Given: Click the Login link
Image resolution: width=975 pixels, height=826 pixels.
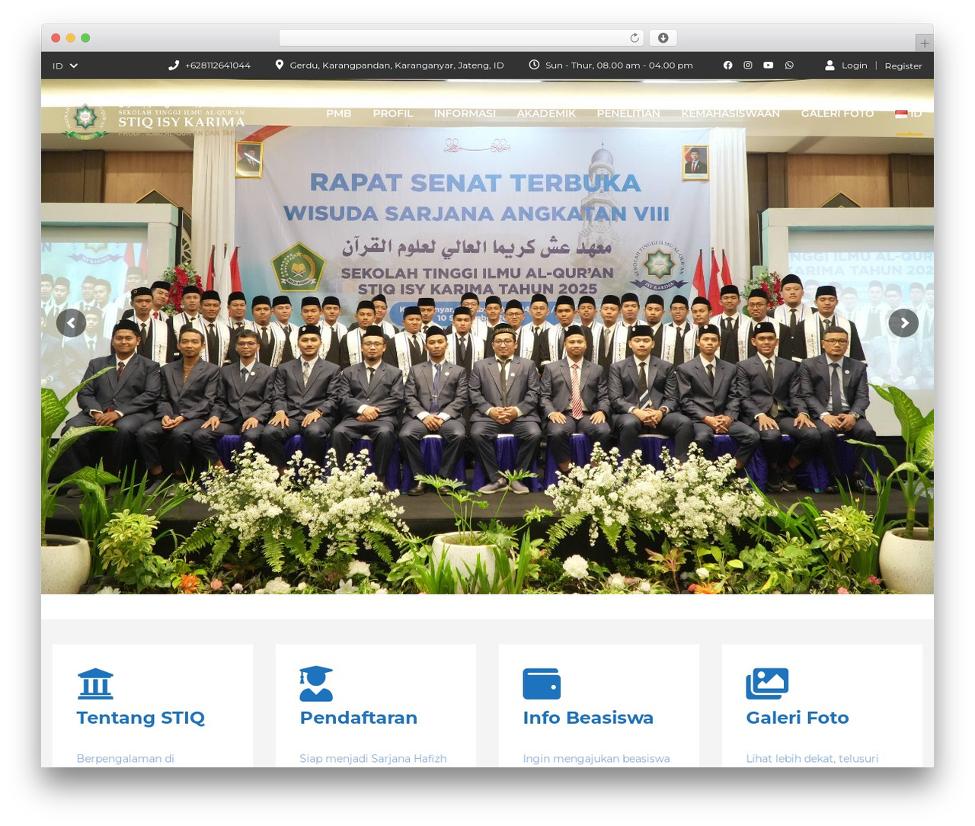Looking at the screenshot, I should (x=855, y=66).
